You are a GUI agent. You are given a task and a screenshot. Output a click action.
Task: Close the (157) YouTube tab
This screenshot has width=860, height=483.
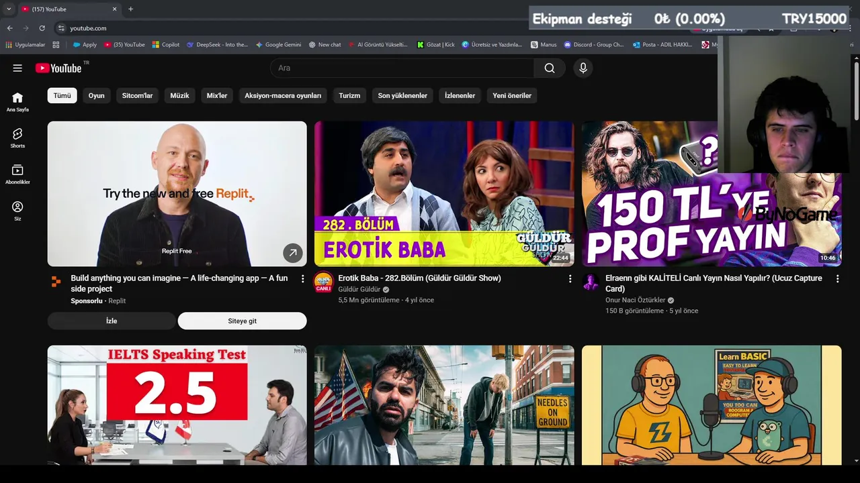point(114,9)
